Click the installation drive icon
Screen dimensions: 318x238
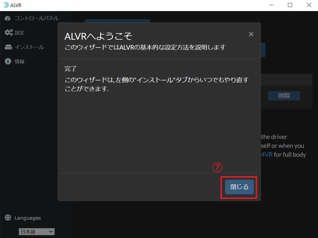8,47
